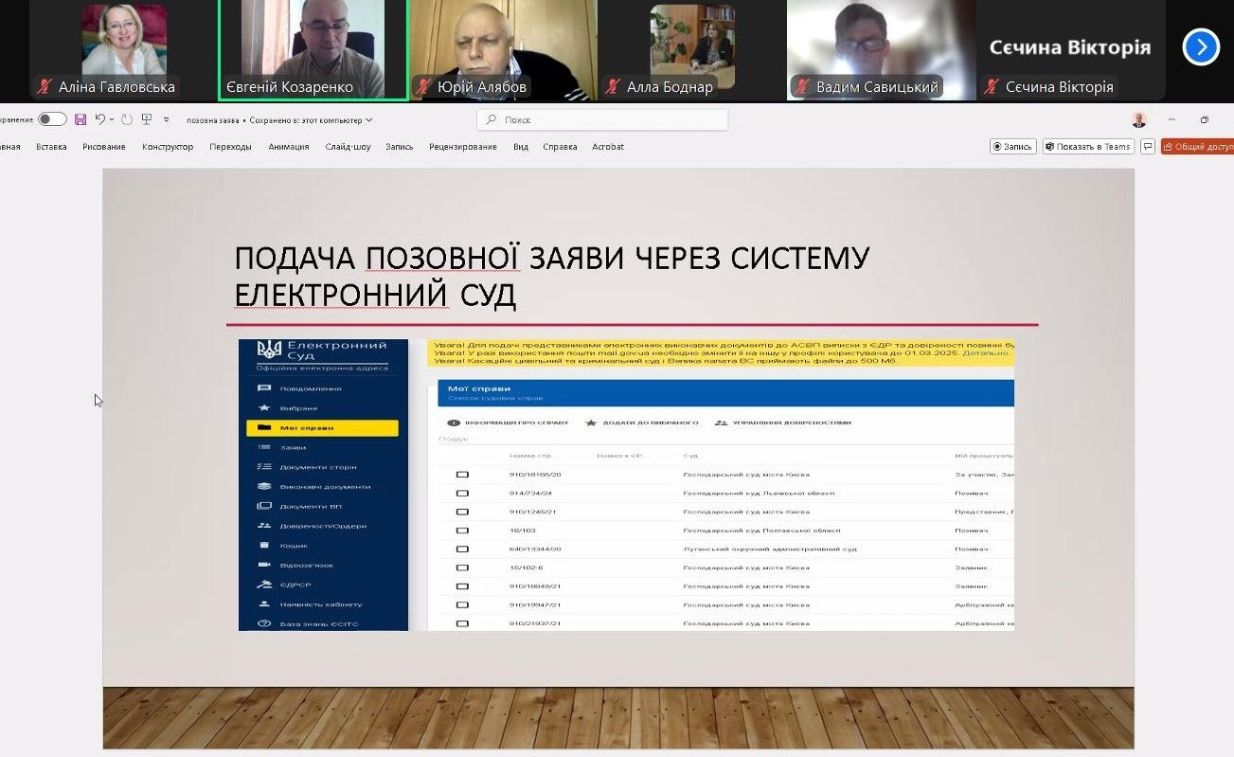The image size is (1234, 757).
Task: Click the muted microphone icon beside Юрій Алябов
Action: pos(422,87)
